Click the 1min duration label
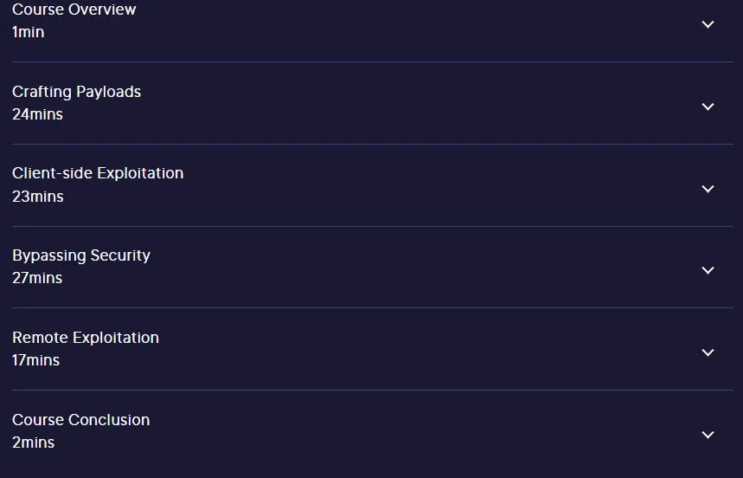743x478 pixels. [x=28, y=32]
